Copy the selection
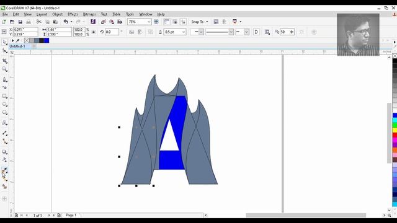Screen dimensions: 397x223 (47, 22)
